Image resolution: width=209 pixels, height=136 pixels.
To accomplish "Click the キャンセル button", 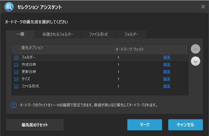I will tap(185, 125).
